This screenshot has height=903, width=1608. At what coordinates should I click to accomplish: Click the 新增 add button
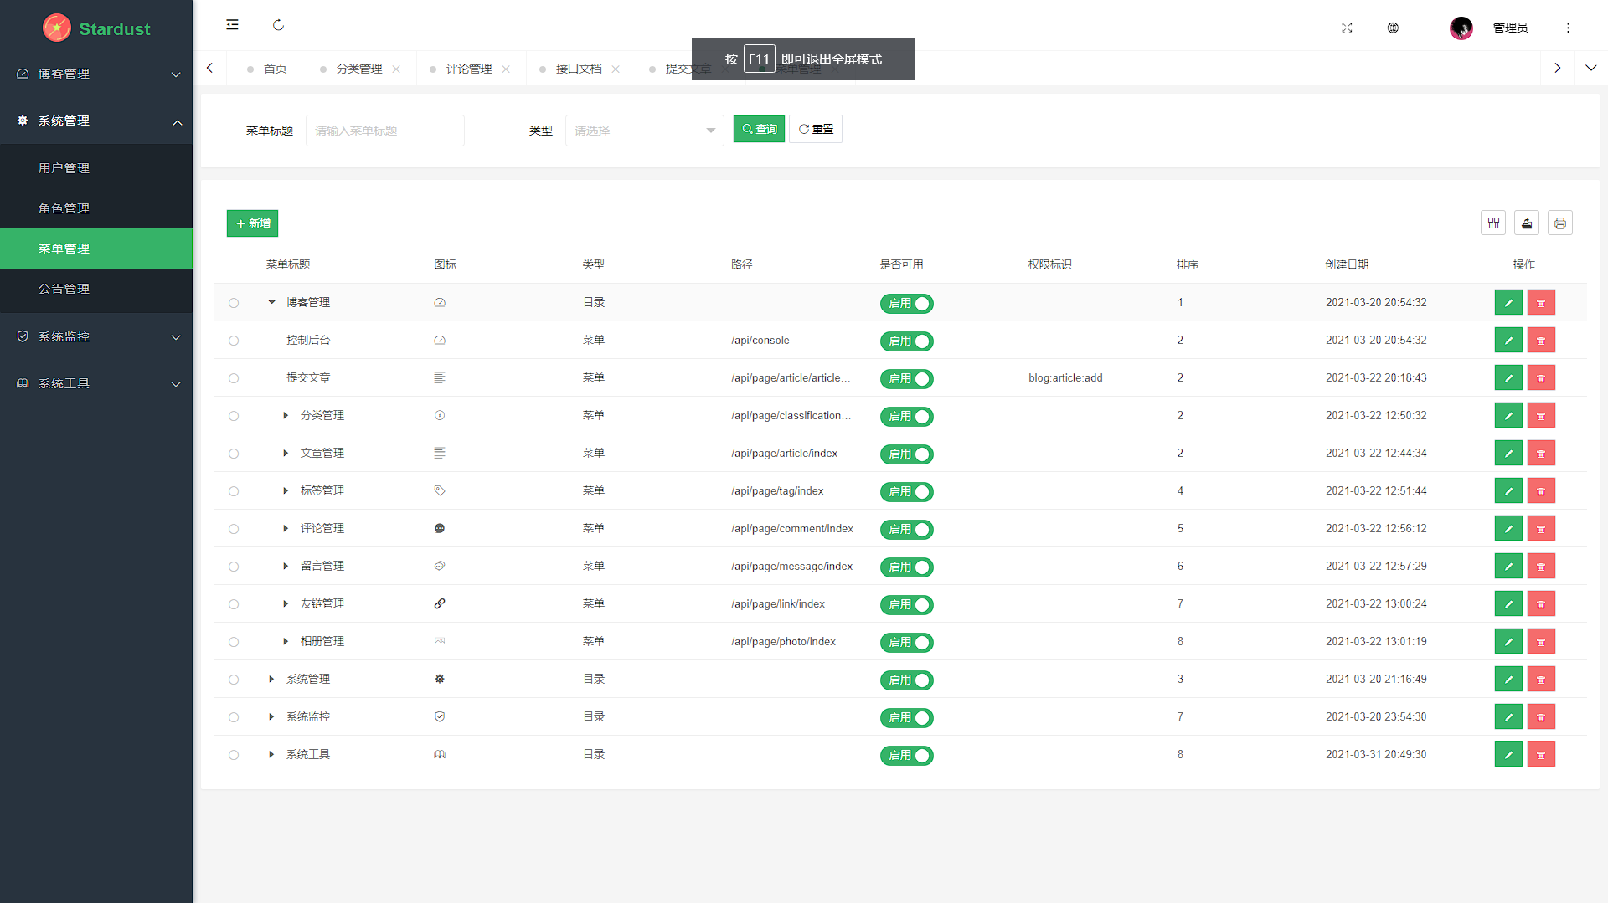252,223
